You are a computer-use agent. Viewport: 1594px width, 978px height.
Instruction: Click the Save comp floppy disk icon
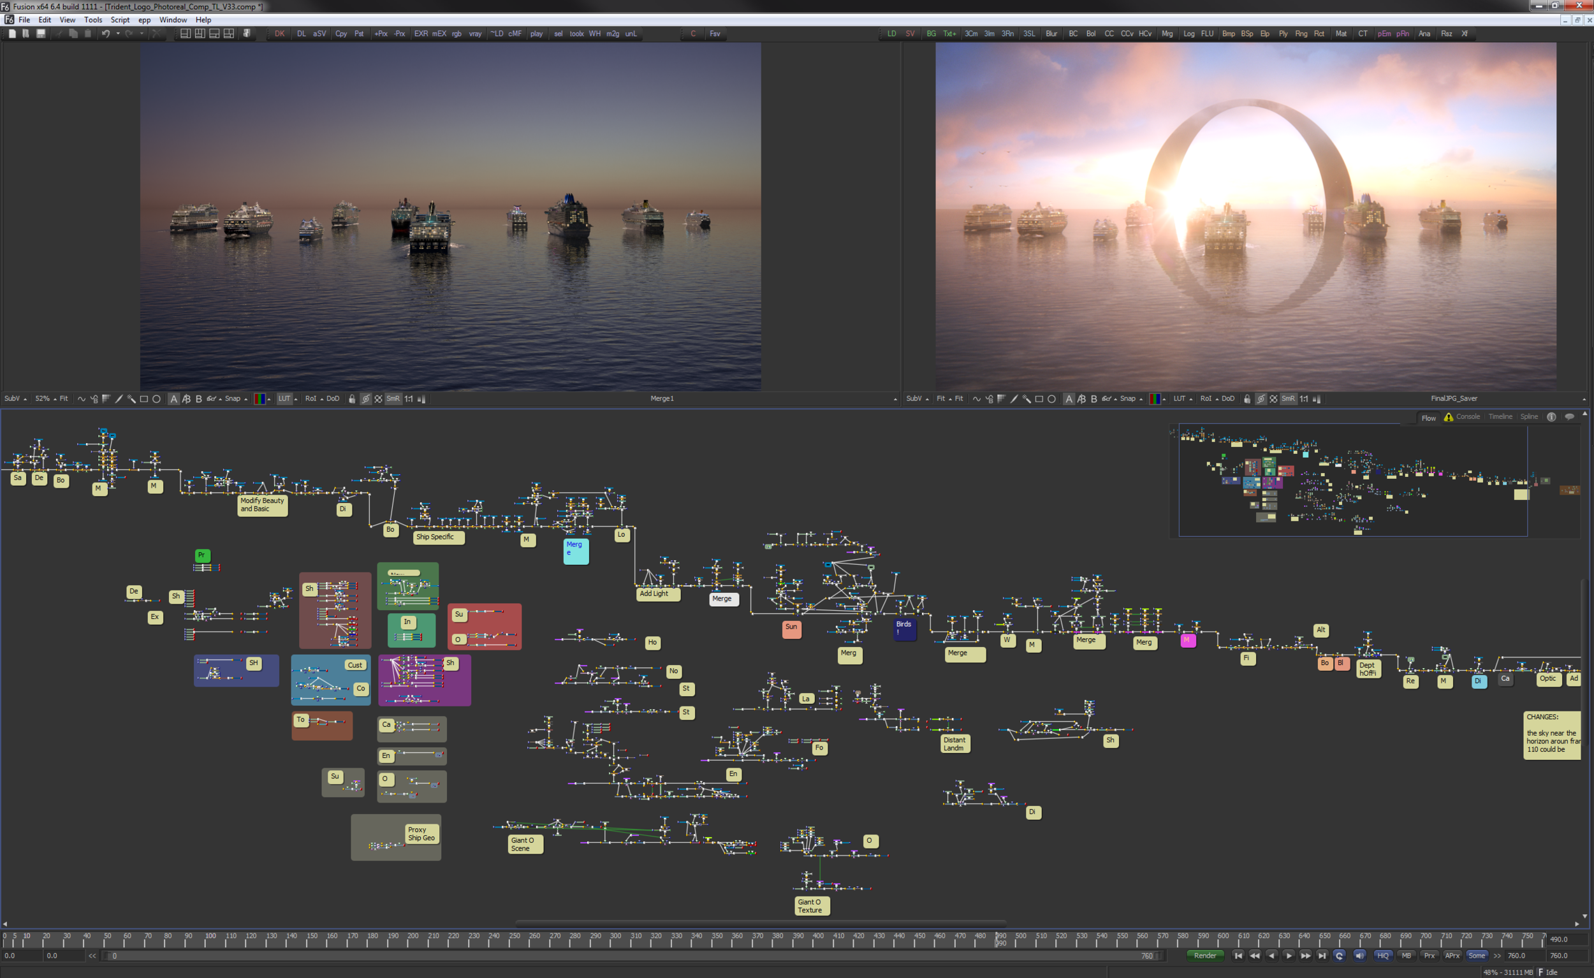tap(40, 34)
